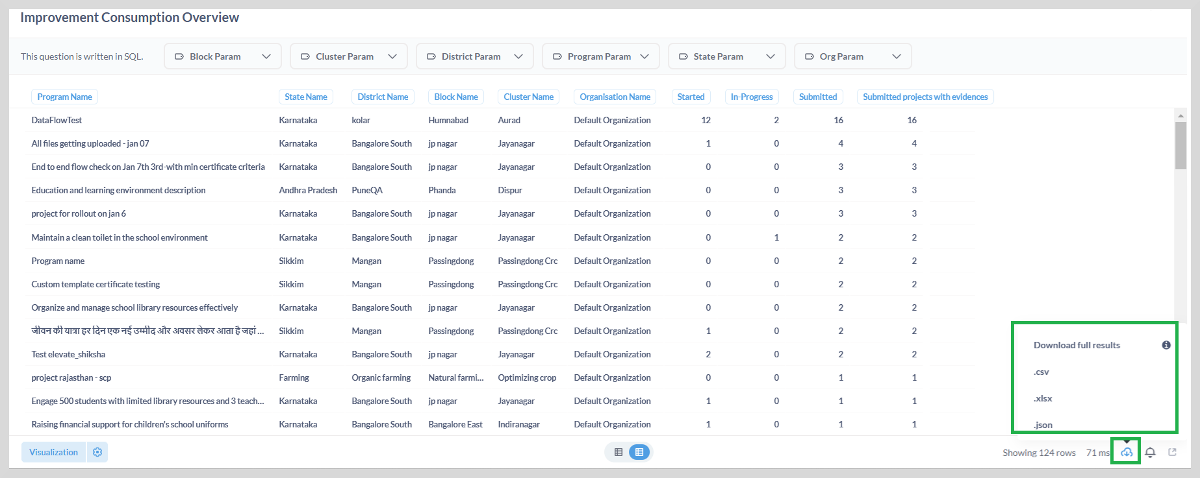
Task: Select the DataFlowTest program cell
Action: (x=57, y=120)
